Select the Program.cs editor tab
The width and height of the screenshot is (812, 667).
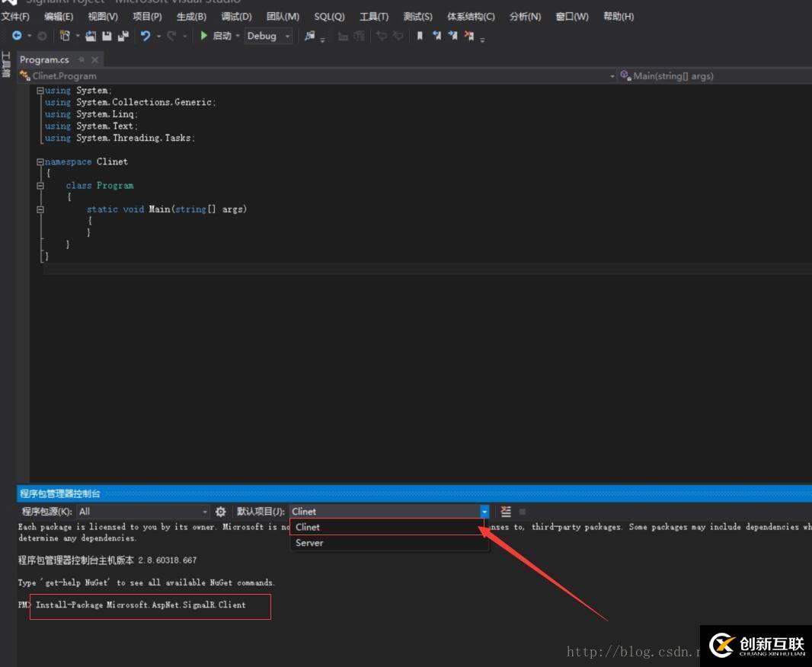tap(44, 59)
